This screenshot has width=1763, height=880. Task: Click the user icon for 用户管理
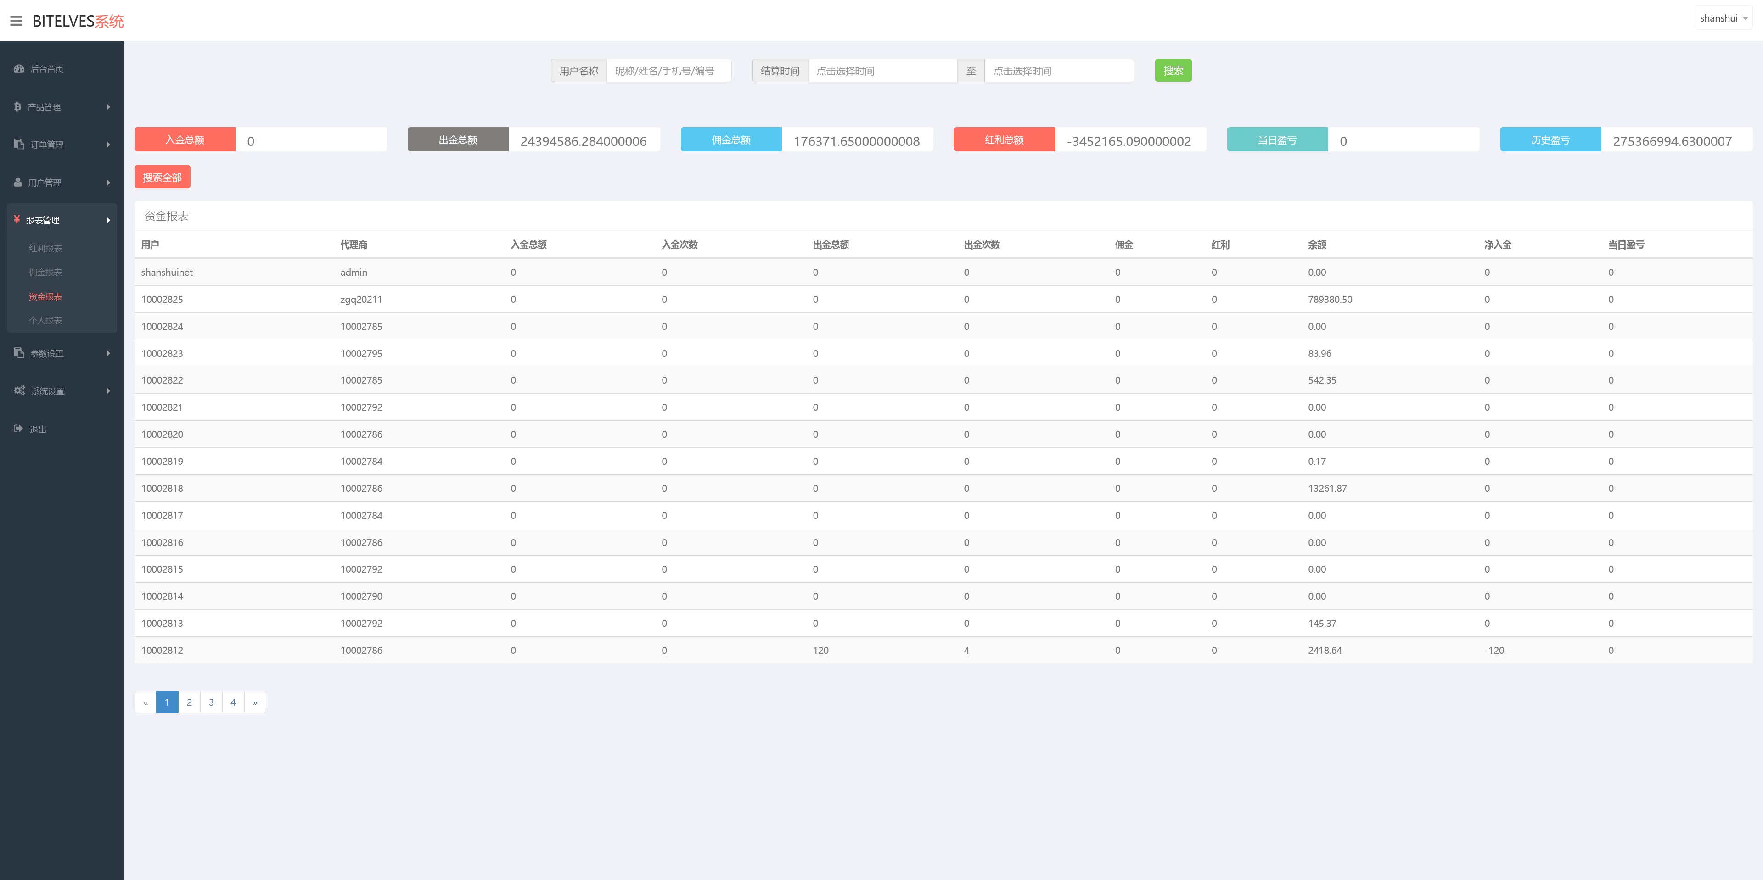(18, 183)
